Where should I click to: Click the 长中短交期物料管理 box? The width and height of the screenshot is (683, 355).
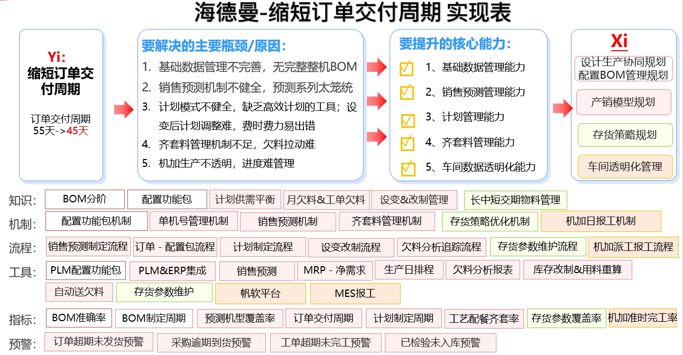pyautogui.click(x=515, y=200)
